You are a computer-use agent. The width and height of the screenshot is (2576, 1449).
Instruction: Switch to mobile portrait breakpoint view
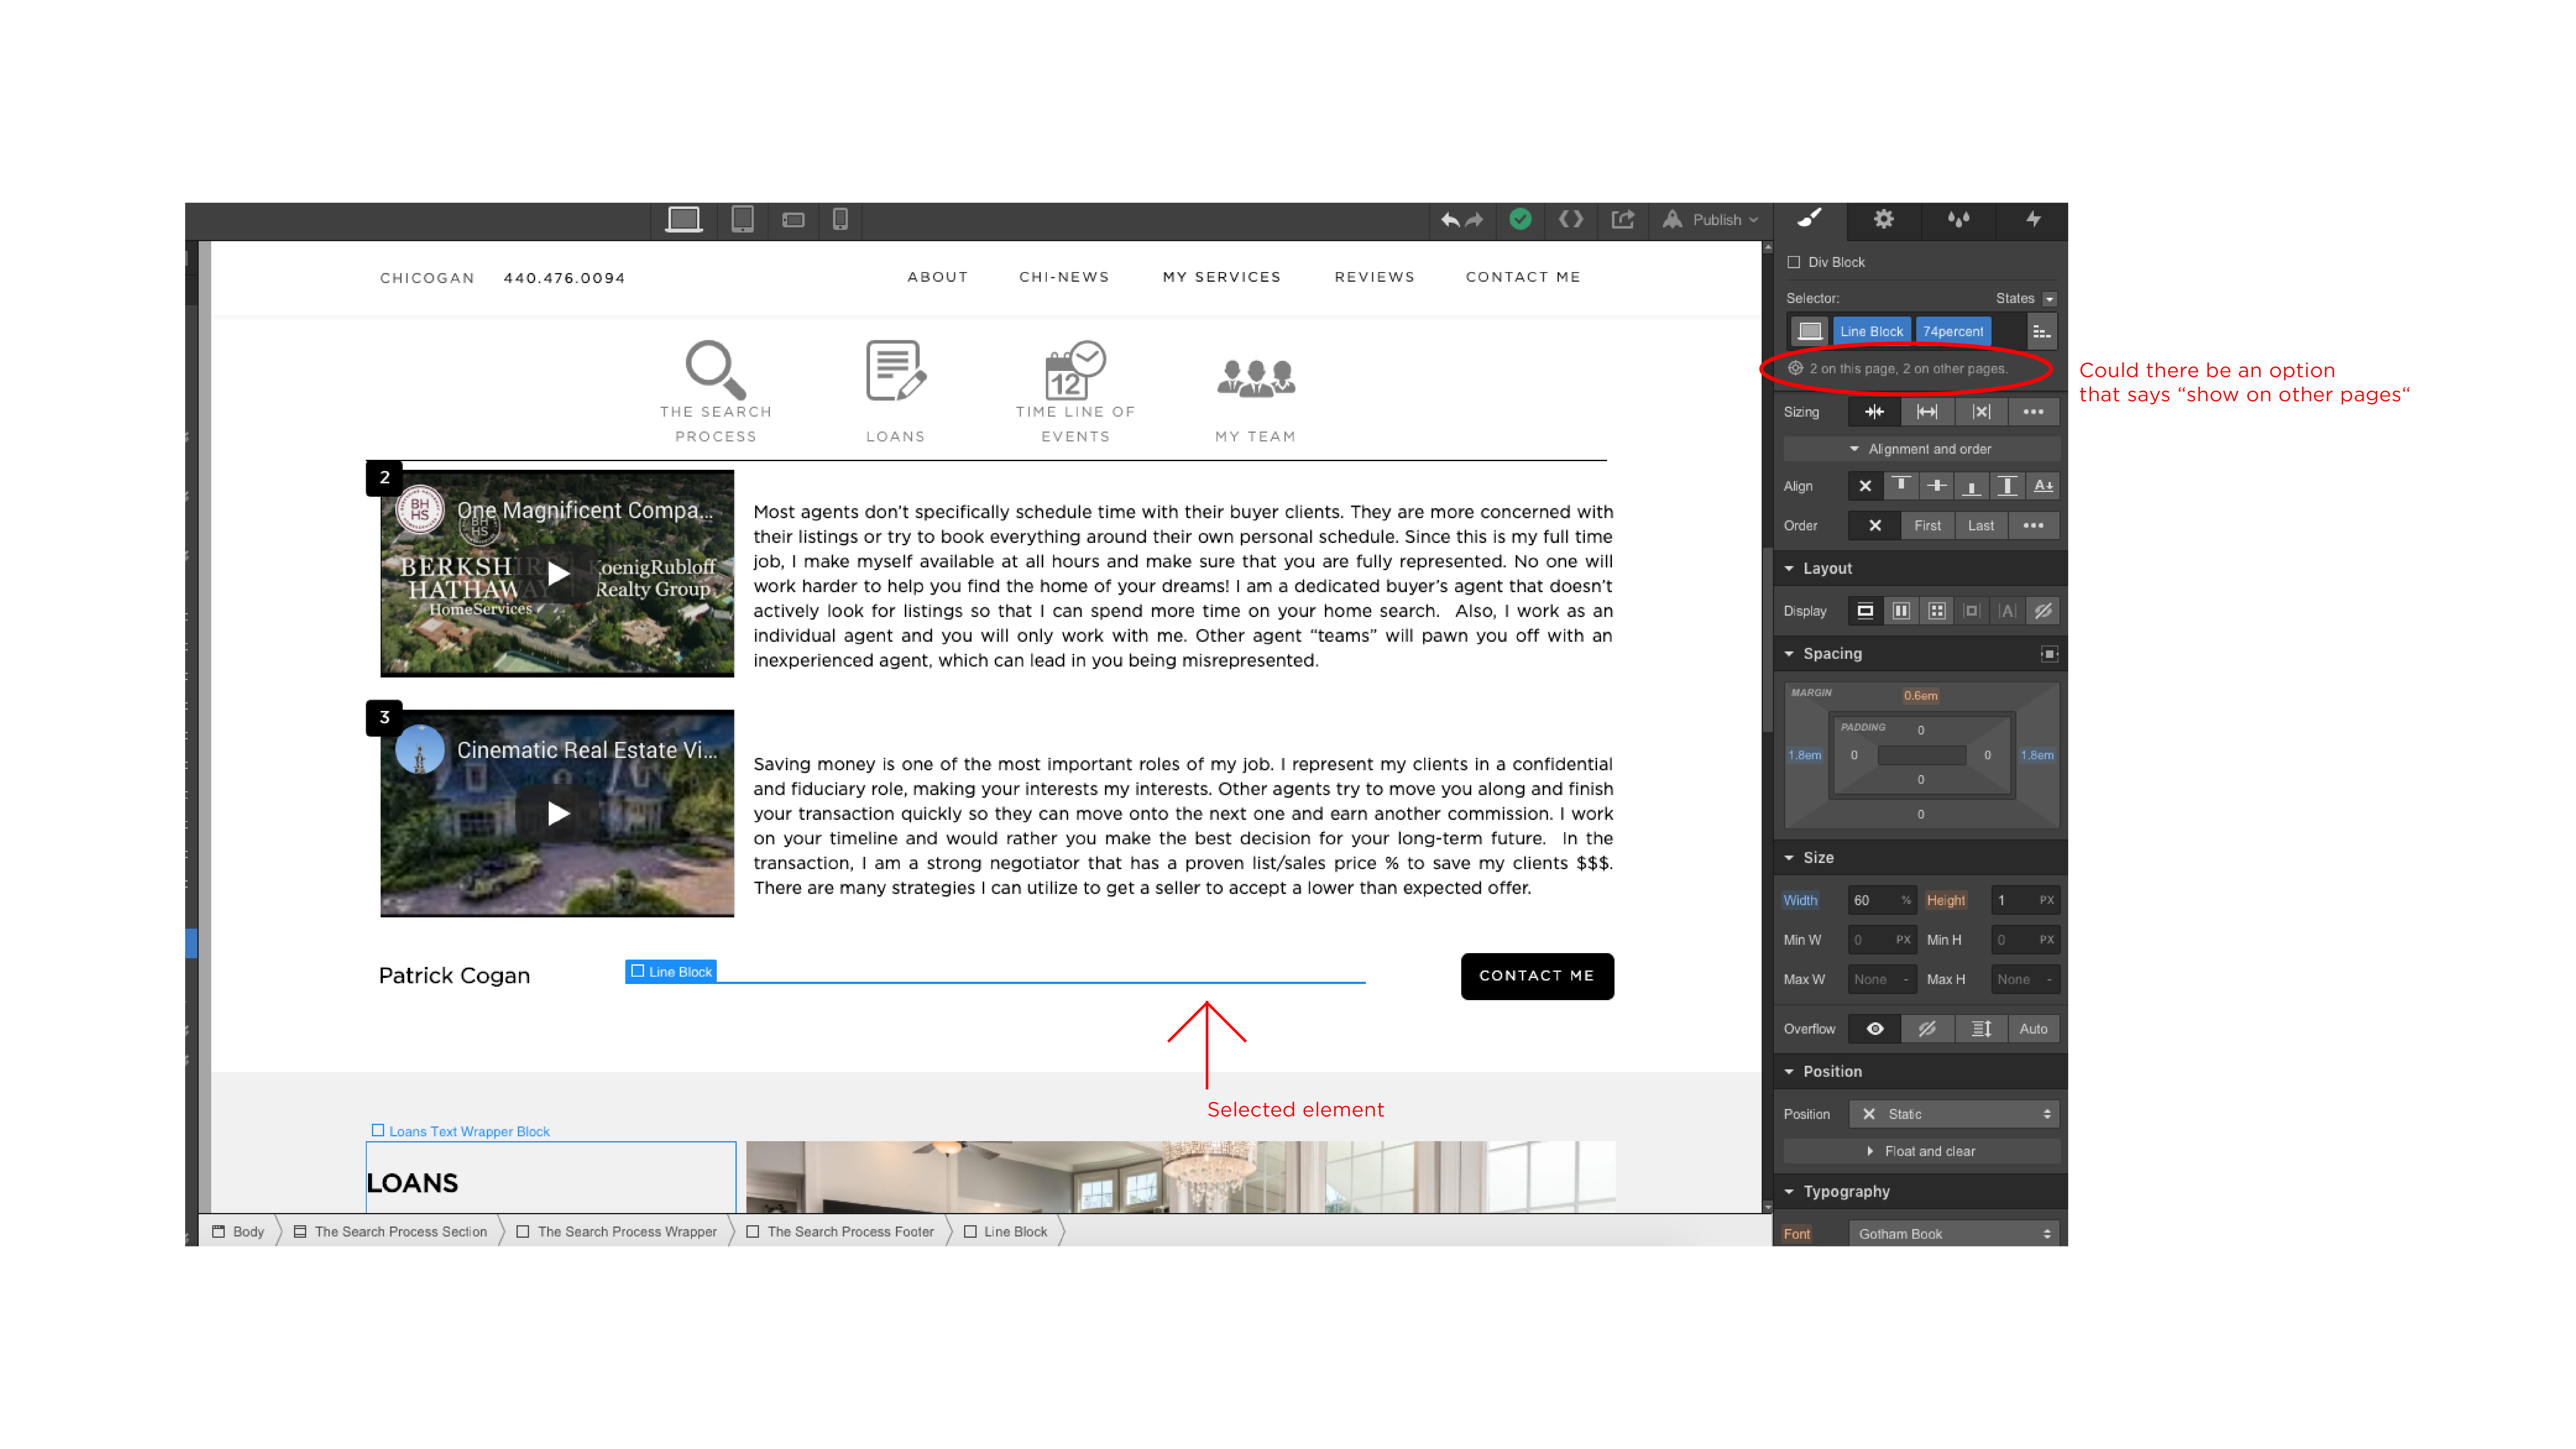(x=840, y=219)
